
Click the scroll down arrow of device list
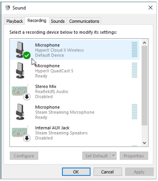point(145,143)
